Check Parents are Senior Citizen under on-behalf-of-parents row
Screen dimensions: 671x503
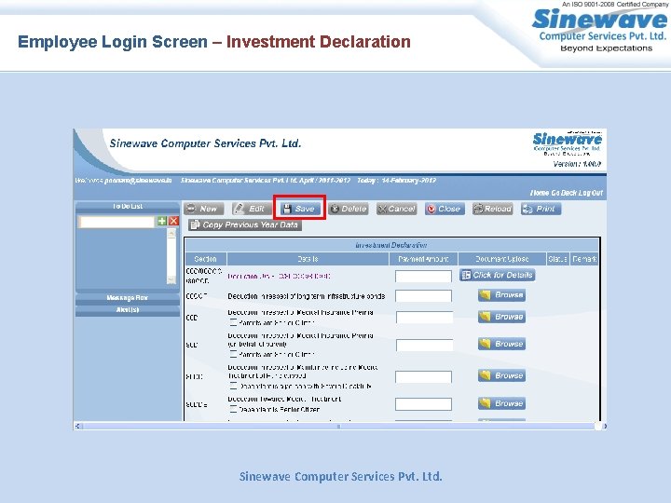tap(233, 354)
